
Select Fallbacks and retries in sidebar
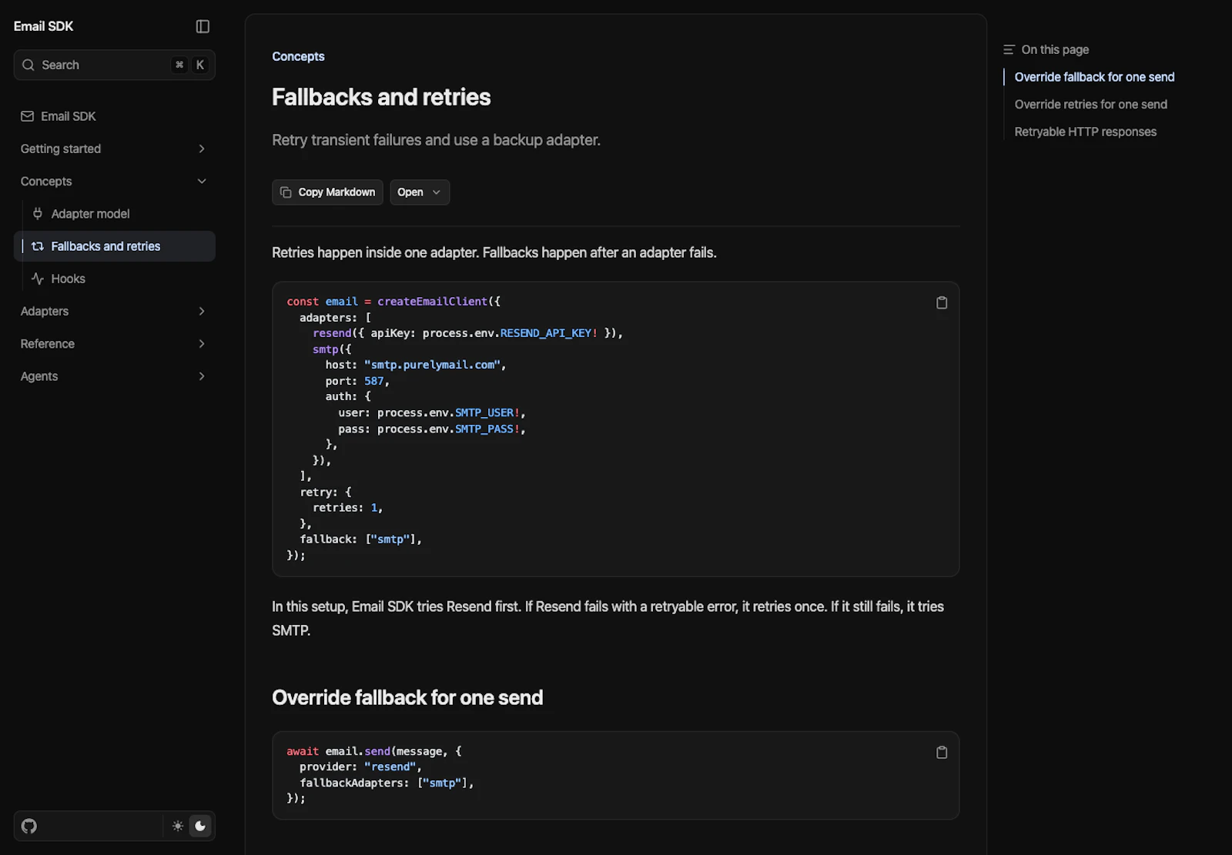(114, 246)
